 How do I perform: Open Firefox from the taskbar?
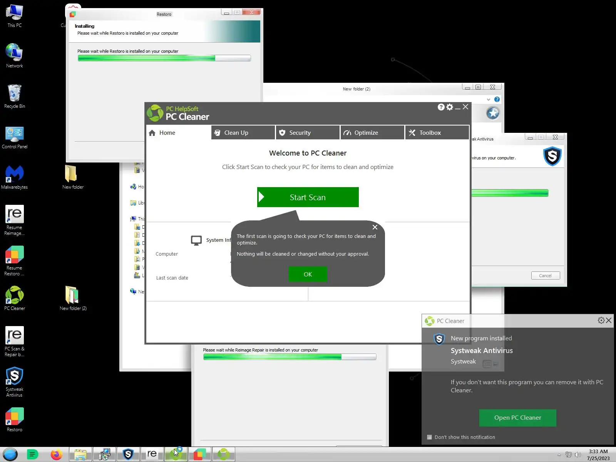pos(57,455)
